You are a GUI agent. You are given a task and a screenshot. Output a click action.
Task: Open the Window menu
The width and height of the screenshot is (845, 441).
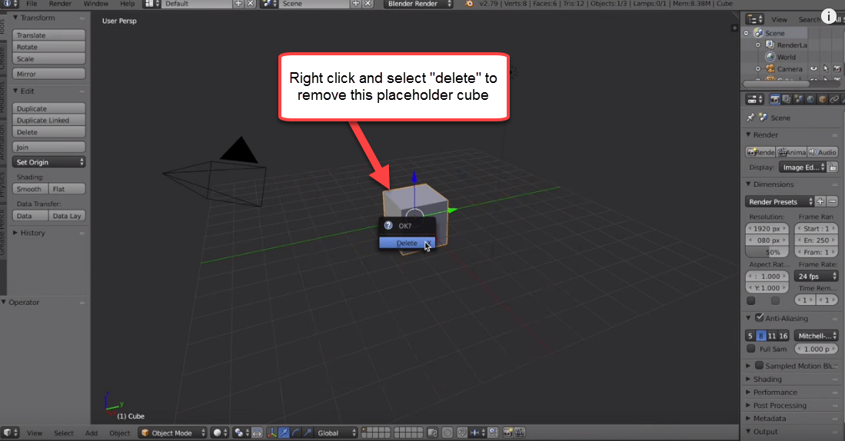tap(96, 4)
